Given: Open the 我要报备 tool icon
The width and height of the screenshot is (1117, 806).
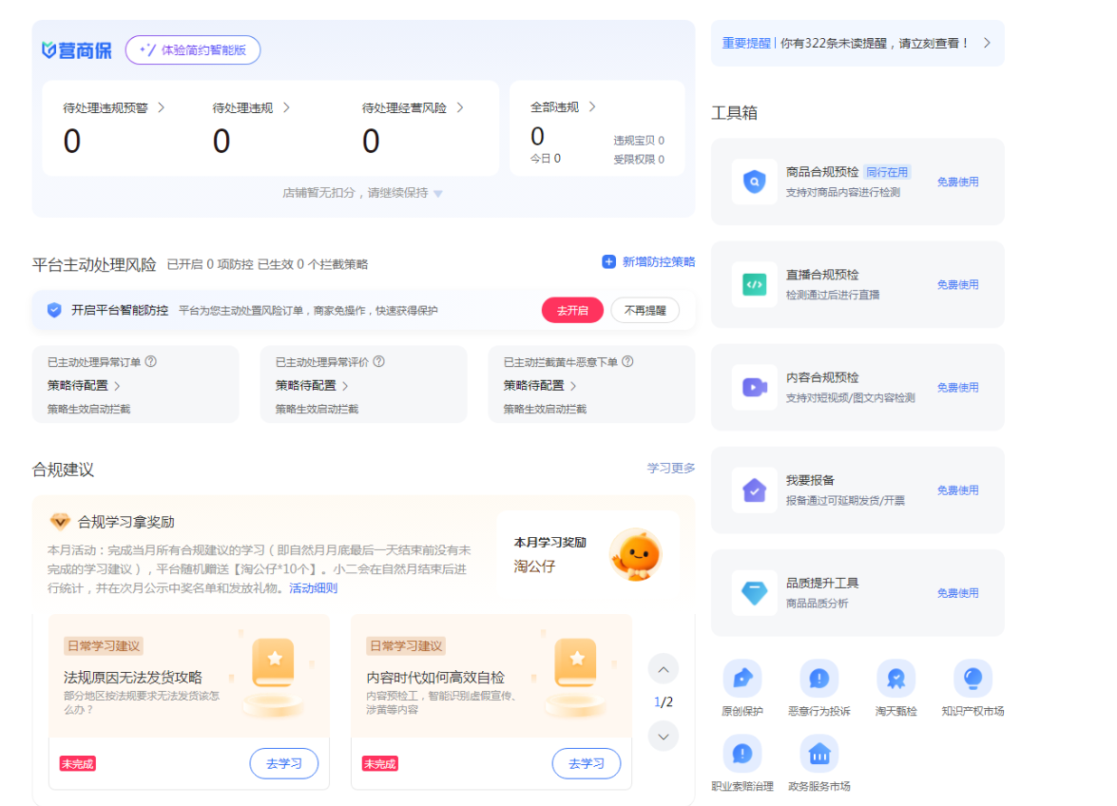Looking at the screenshot, I should click(754, 490).
